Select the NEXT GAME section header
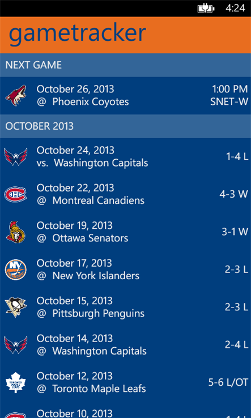Viewport: 251px width, 418px height. click(x=125, y=65)
